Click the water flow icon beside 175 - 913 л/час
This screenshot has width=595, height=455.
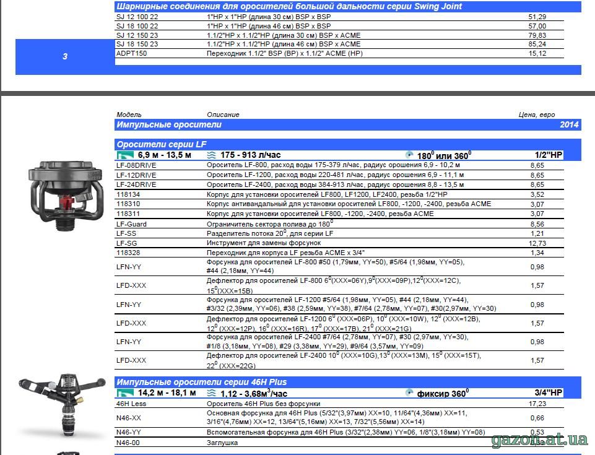coord(211,155)
